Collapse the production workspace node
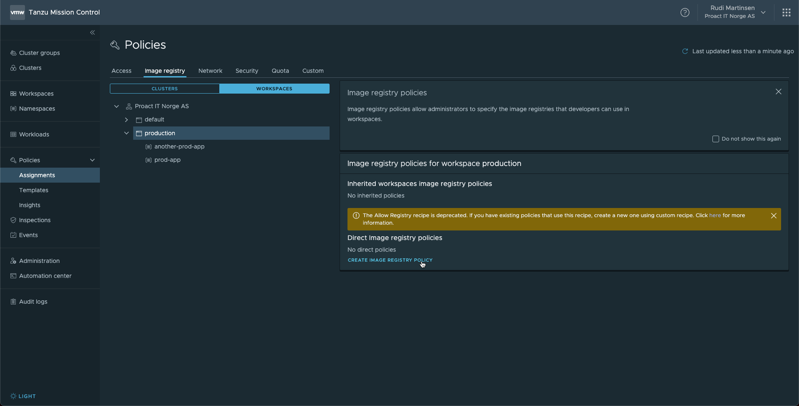The image size is (799, 406). [127, 133]
